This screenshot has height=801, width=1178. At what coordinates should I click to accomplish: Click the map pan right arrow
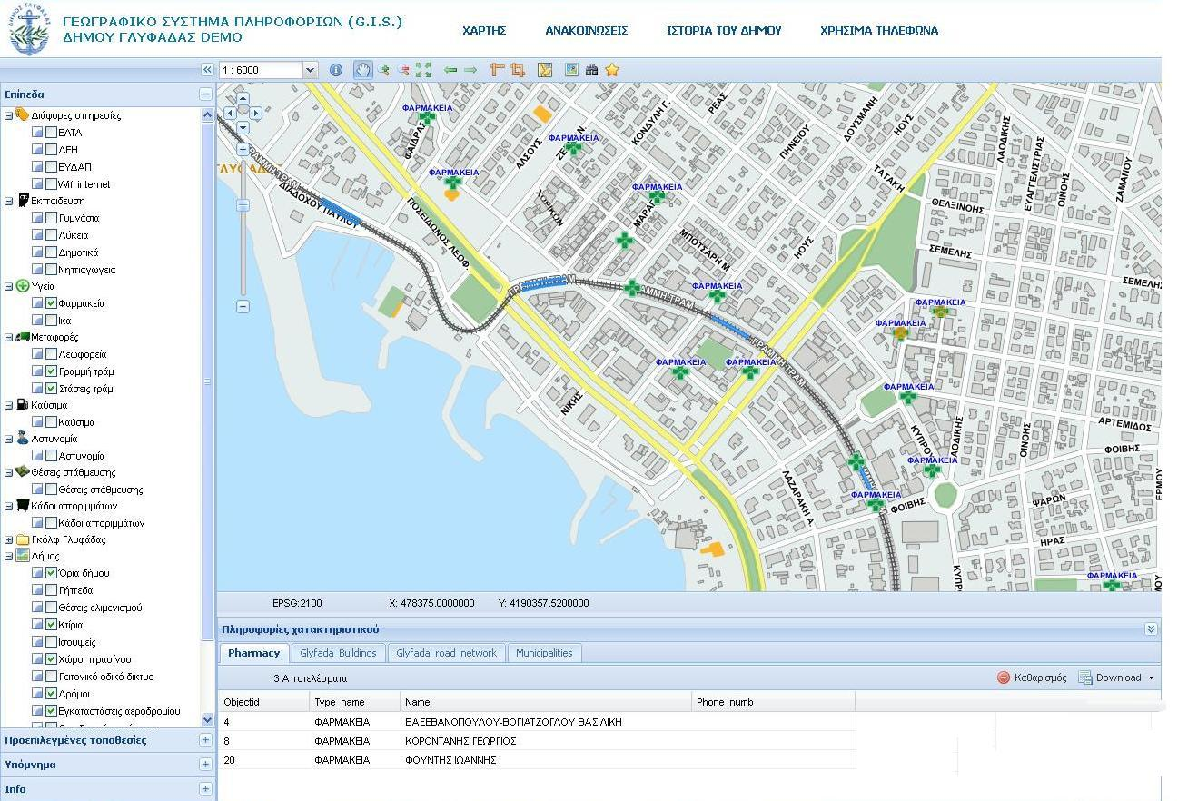coord(256,113)
